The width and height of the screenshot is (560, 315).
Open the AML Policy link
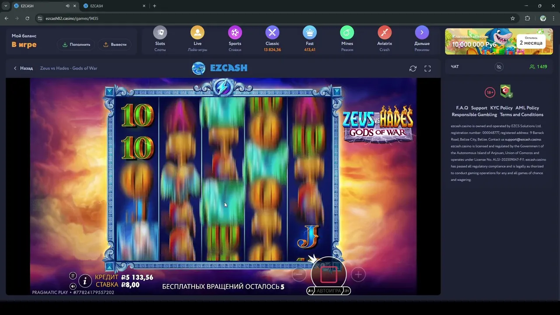[527, 108]
